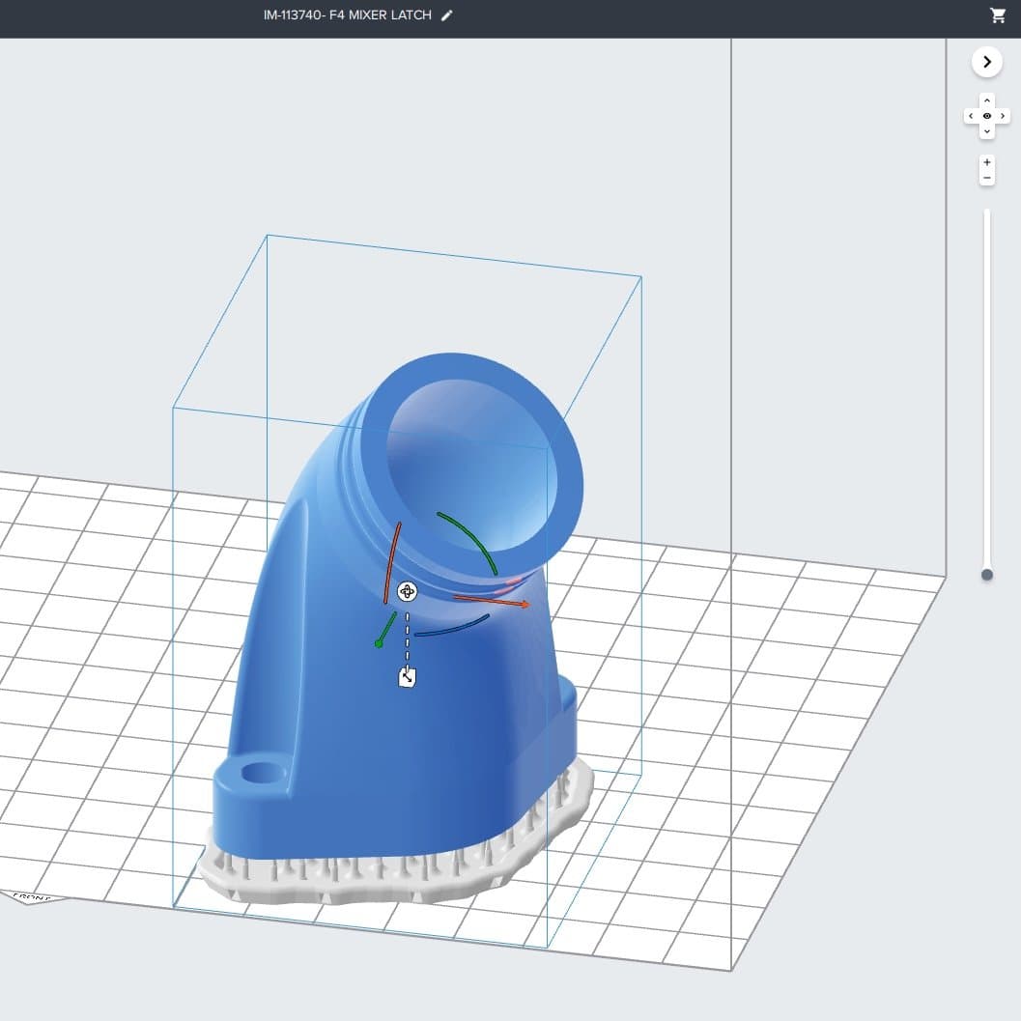
Task: Rotate the view up with the up arrow
Action: (x=986, y=100)
